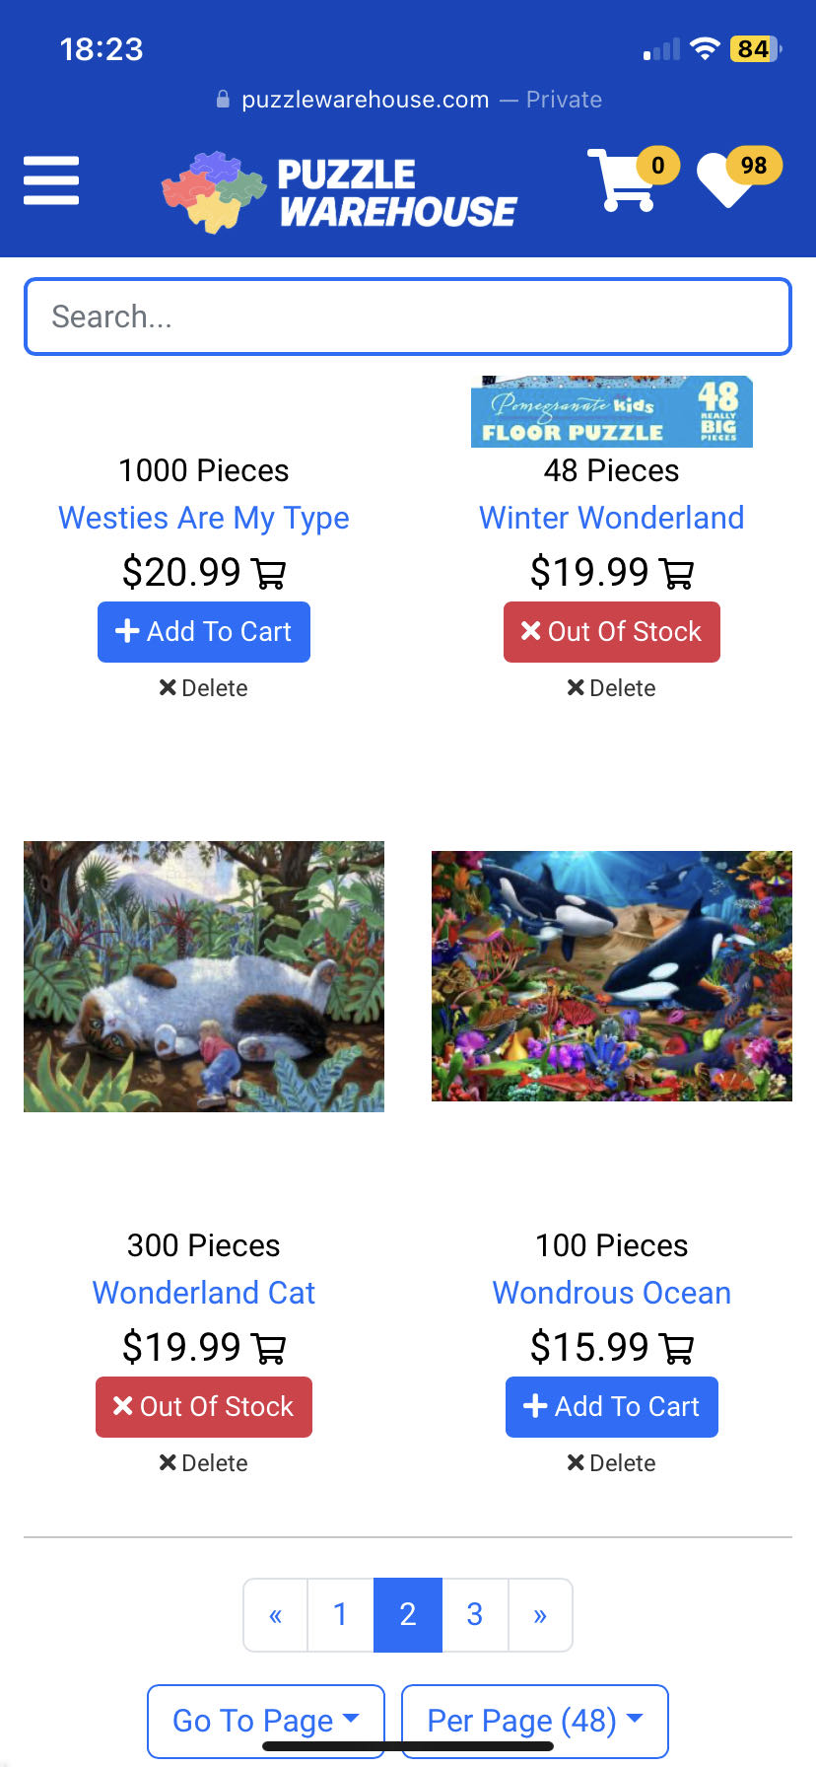Expand the Per Page (48) dropdown
Viewport: 816px width, 1767px height.
(x=535, y=1721)
